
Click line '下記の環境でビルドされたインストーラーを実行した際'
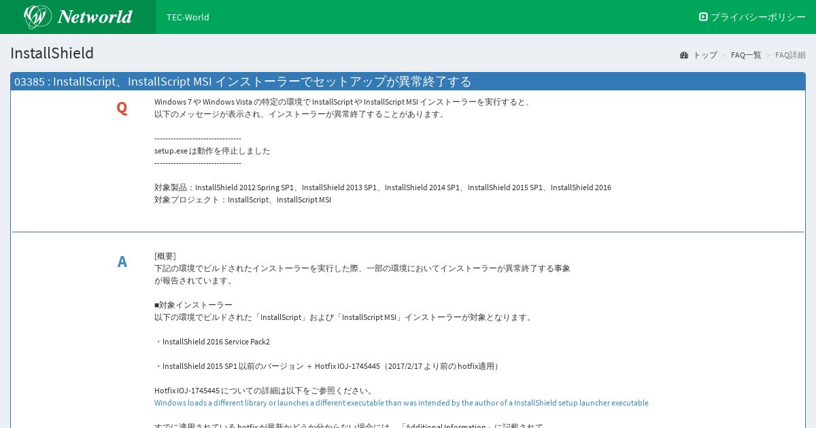pos(362,268)
